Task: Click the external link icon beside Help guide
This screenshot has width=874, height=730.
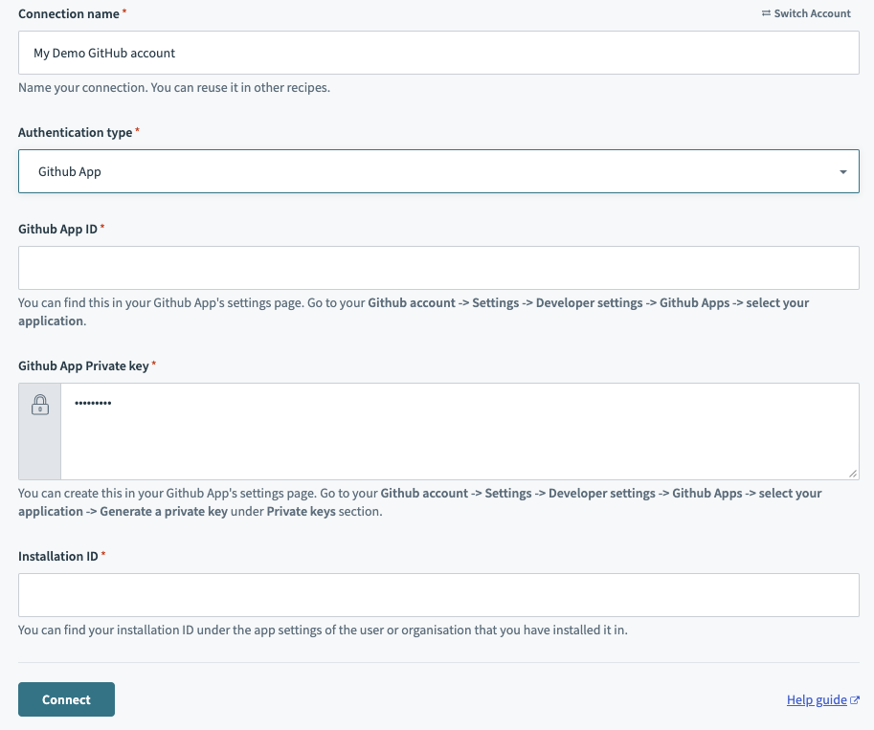Action: 854,699
